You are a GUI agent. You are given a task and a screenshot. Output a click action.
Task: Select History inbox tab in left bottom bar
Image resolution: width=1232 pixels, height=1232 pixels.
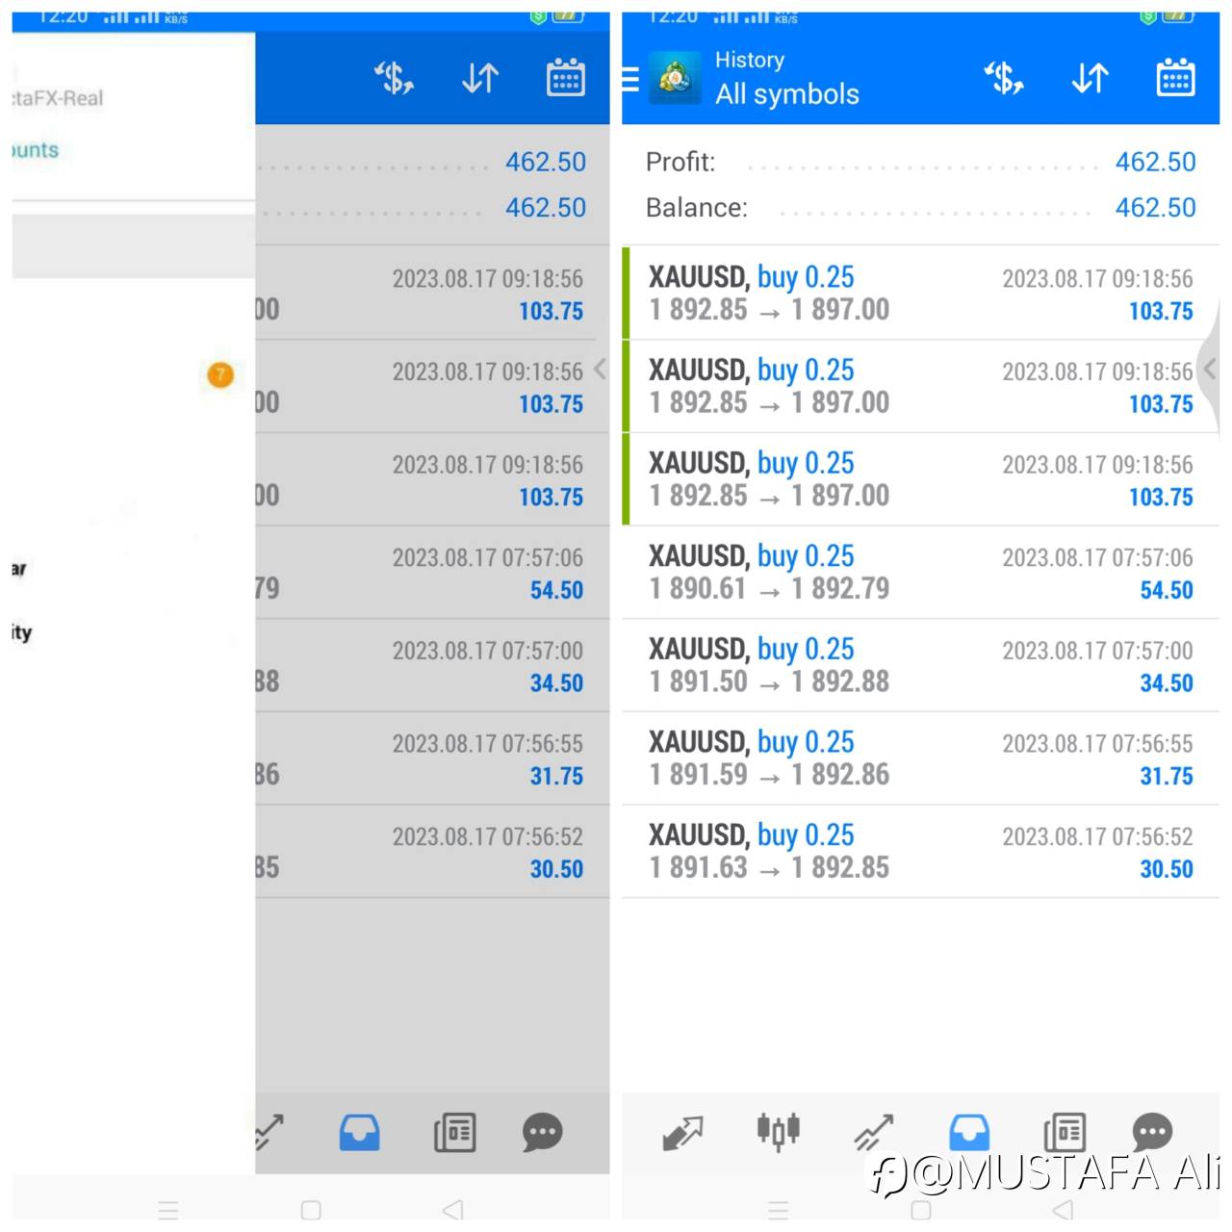[x=359, y=1133]
